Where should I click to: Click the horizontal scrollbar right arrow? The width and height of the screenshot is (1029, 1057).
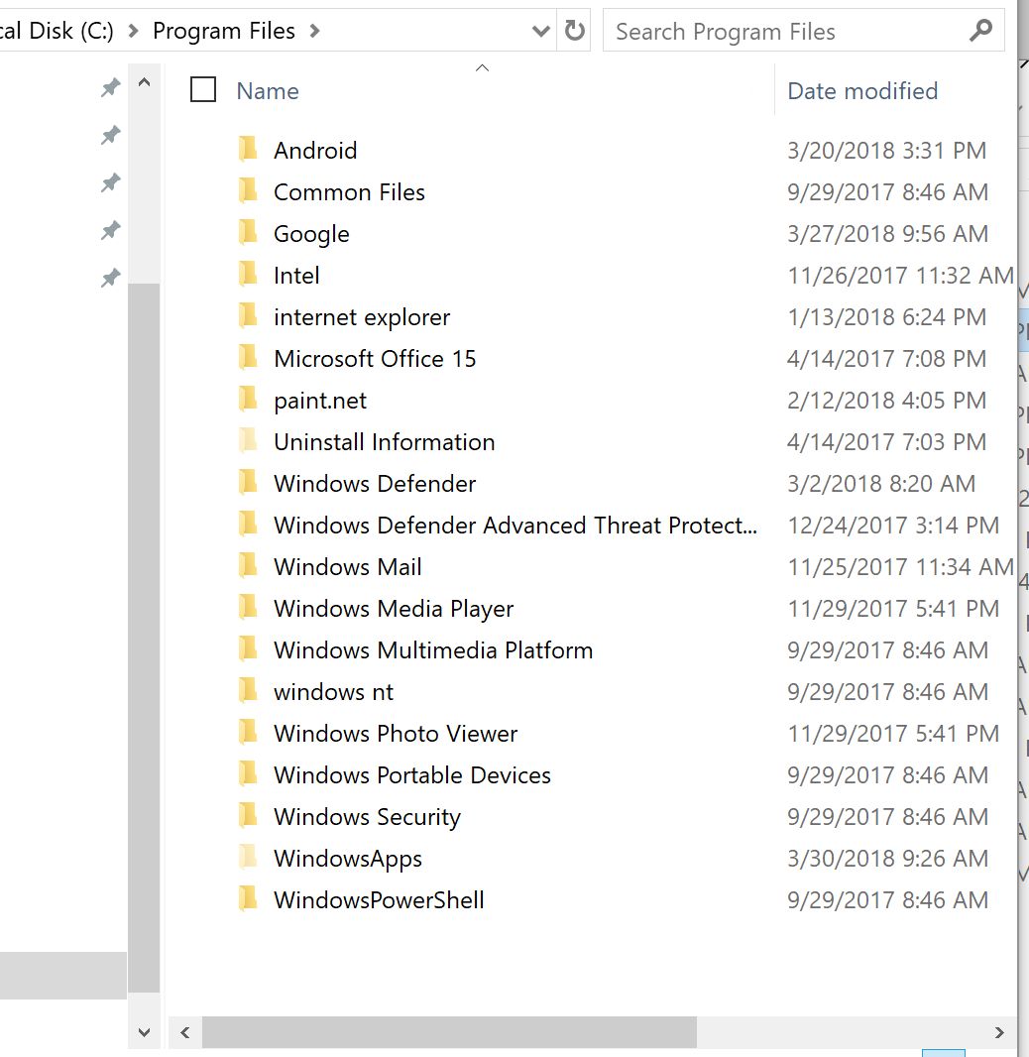pyautogui.click(x=999, y=1032)
